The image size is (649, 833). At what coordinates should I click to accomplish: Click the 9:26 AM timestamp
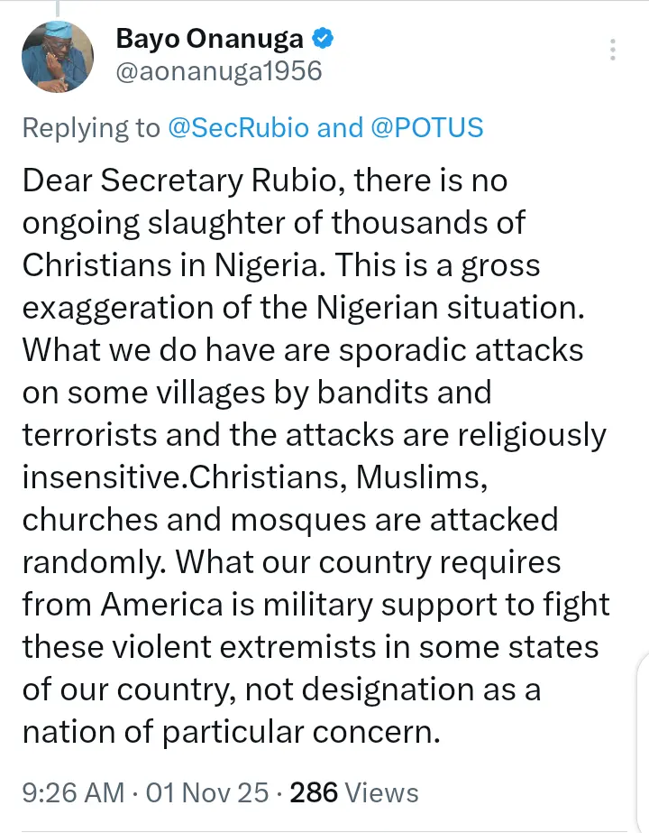click(73, 792)
